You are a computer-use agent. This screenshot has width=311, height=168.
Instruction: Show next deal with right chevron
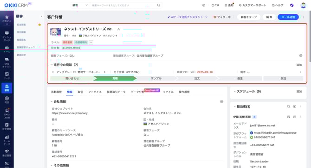[104, 72]
